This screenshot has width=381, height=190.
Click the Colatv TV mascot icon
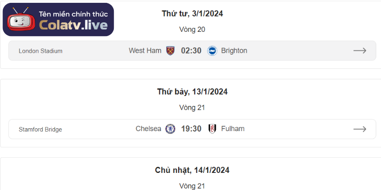[20, 20]
